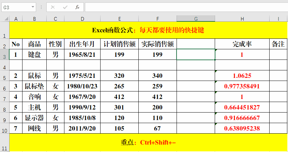Click the date cell '1965/8/21'
The image size is (288, 152).
click(82, 54)
